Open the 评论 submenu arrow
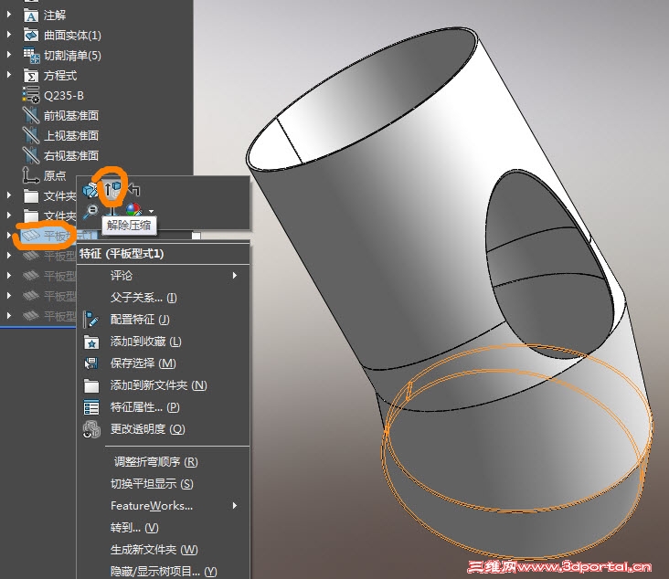Image resolution: width=669 pixels, height=579 pixels. pyautogui.click(x=235, y=276)
